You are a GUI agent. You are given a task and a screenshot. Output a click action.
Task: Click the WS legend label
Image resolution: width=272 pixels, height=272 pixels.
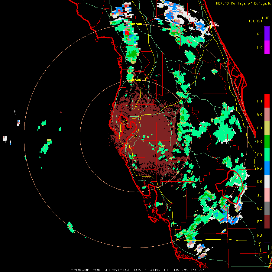click(x=259, y=168)
